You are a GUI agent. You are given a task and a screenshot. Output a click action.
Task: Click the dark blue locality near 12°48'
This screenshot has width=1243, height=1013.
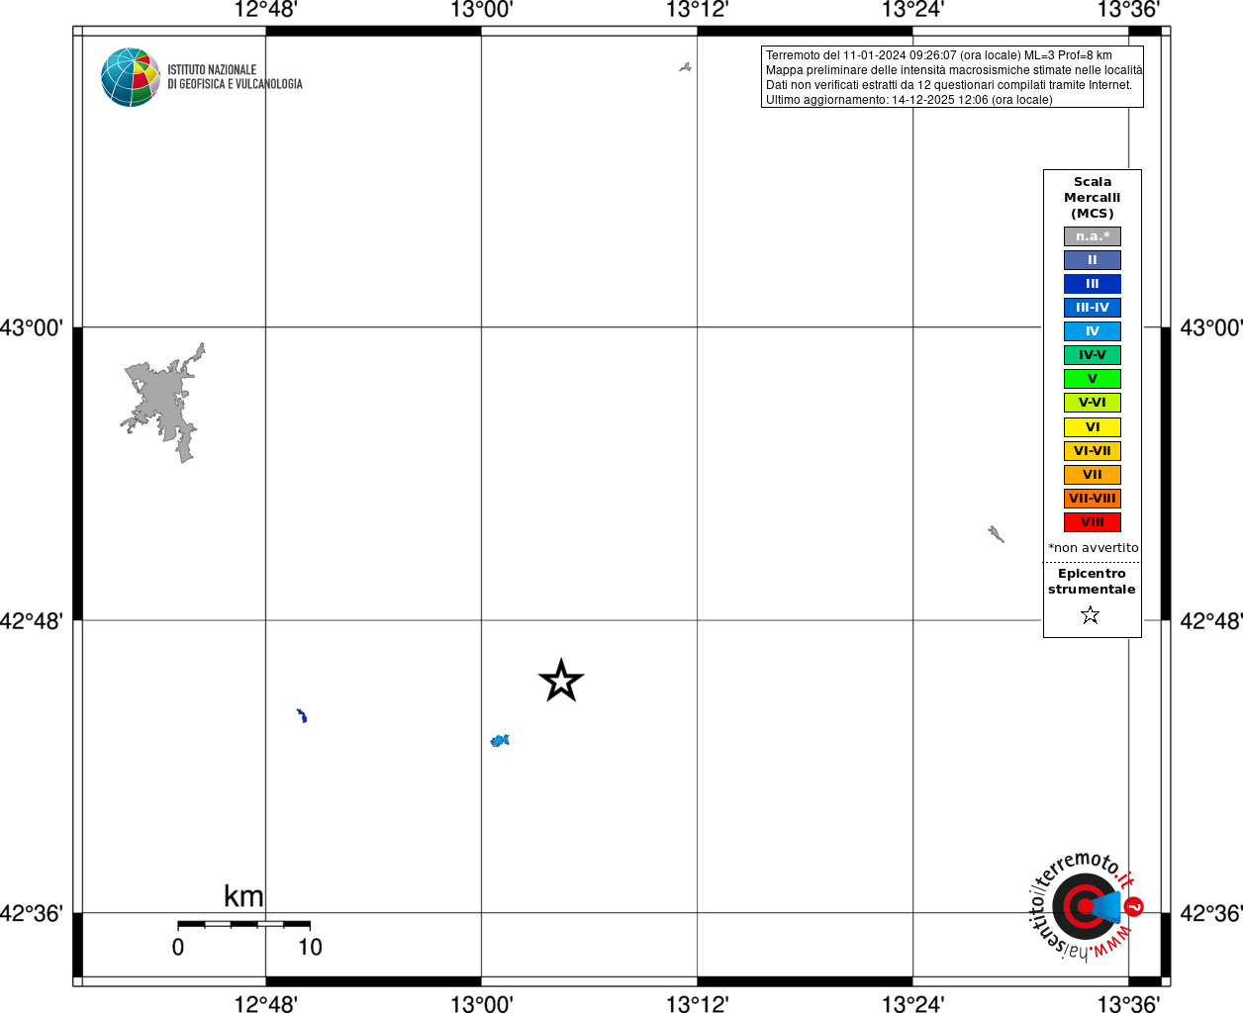pyautogui.click(x=302, y=715)
